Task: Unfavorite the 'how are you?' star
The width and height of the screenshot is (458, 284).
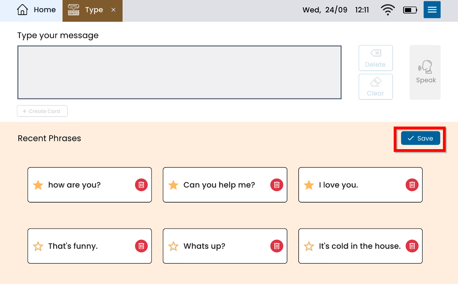Action: 38,185
